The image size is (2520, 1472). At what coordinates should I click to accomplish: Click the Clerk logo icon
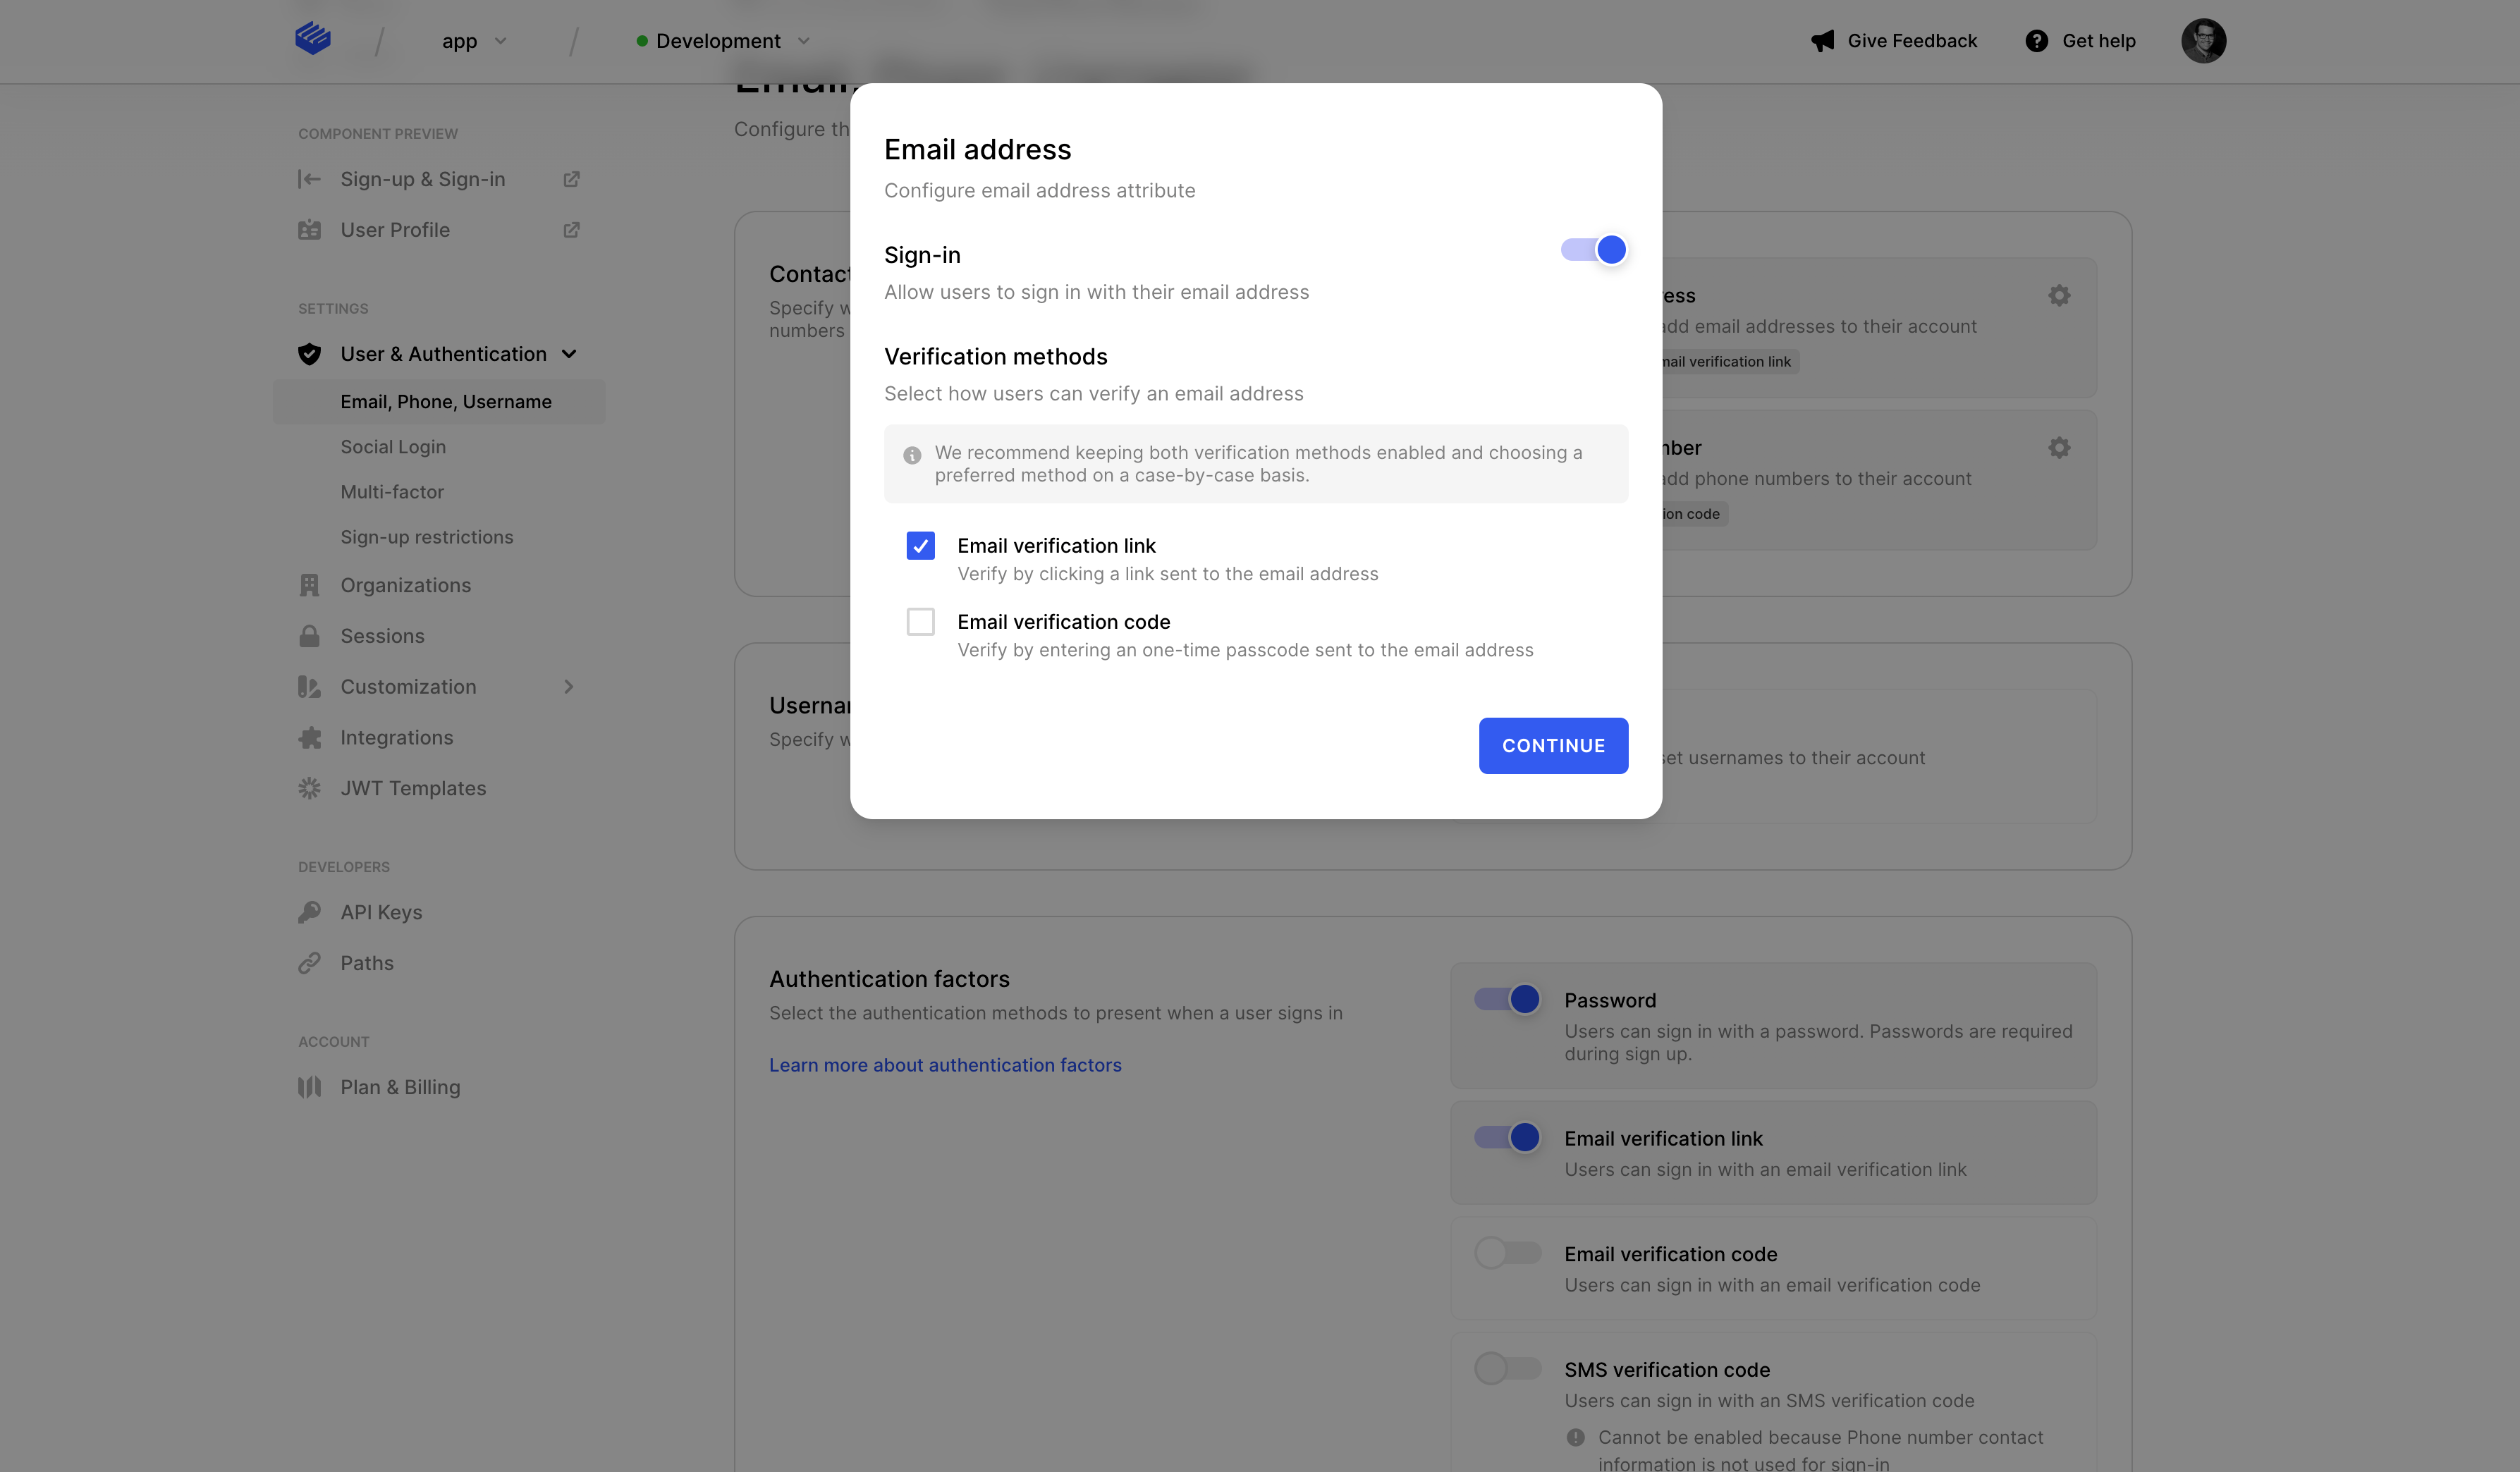coord(313,39)
